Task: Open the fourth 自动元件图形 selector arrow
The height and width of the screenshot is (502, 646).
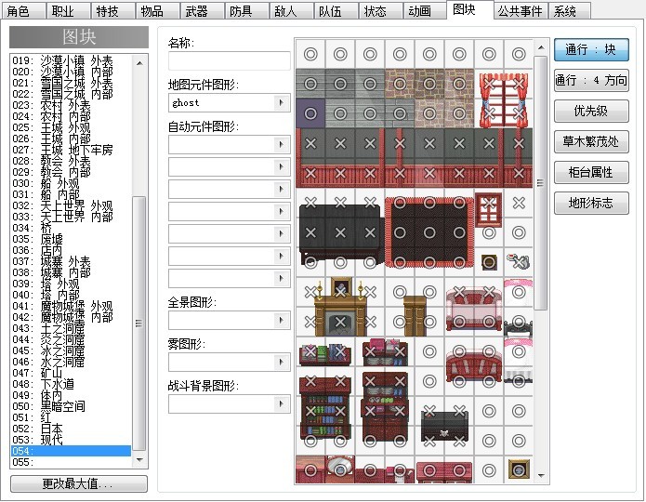Action: click(x=282, y=211)
